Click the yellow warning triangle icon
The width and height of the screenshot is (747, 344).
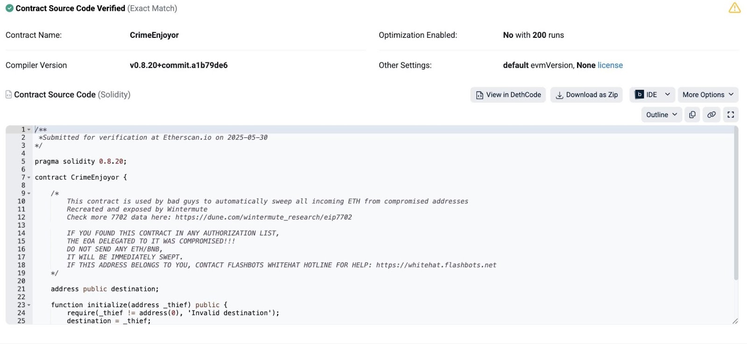(x=734, y=8)
